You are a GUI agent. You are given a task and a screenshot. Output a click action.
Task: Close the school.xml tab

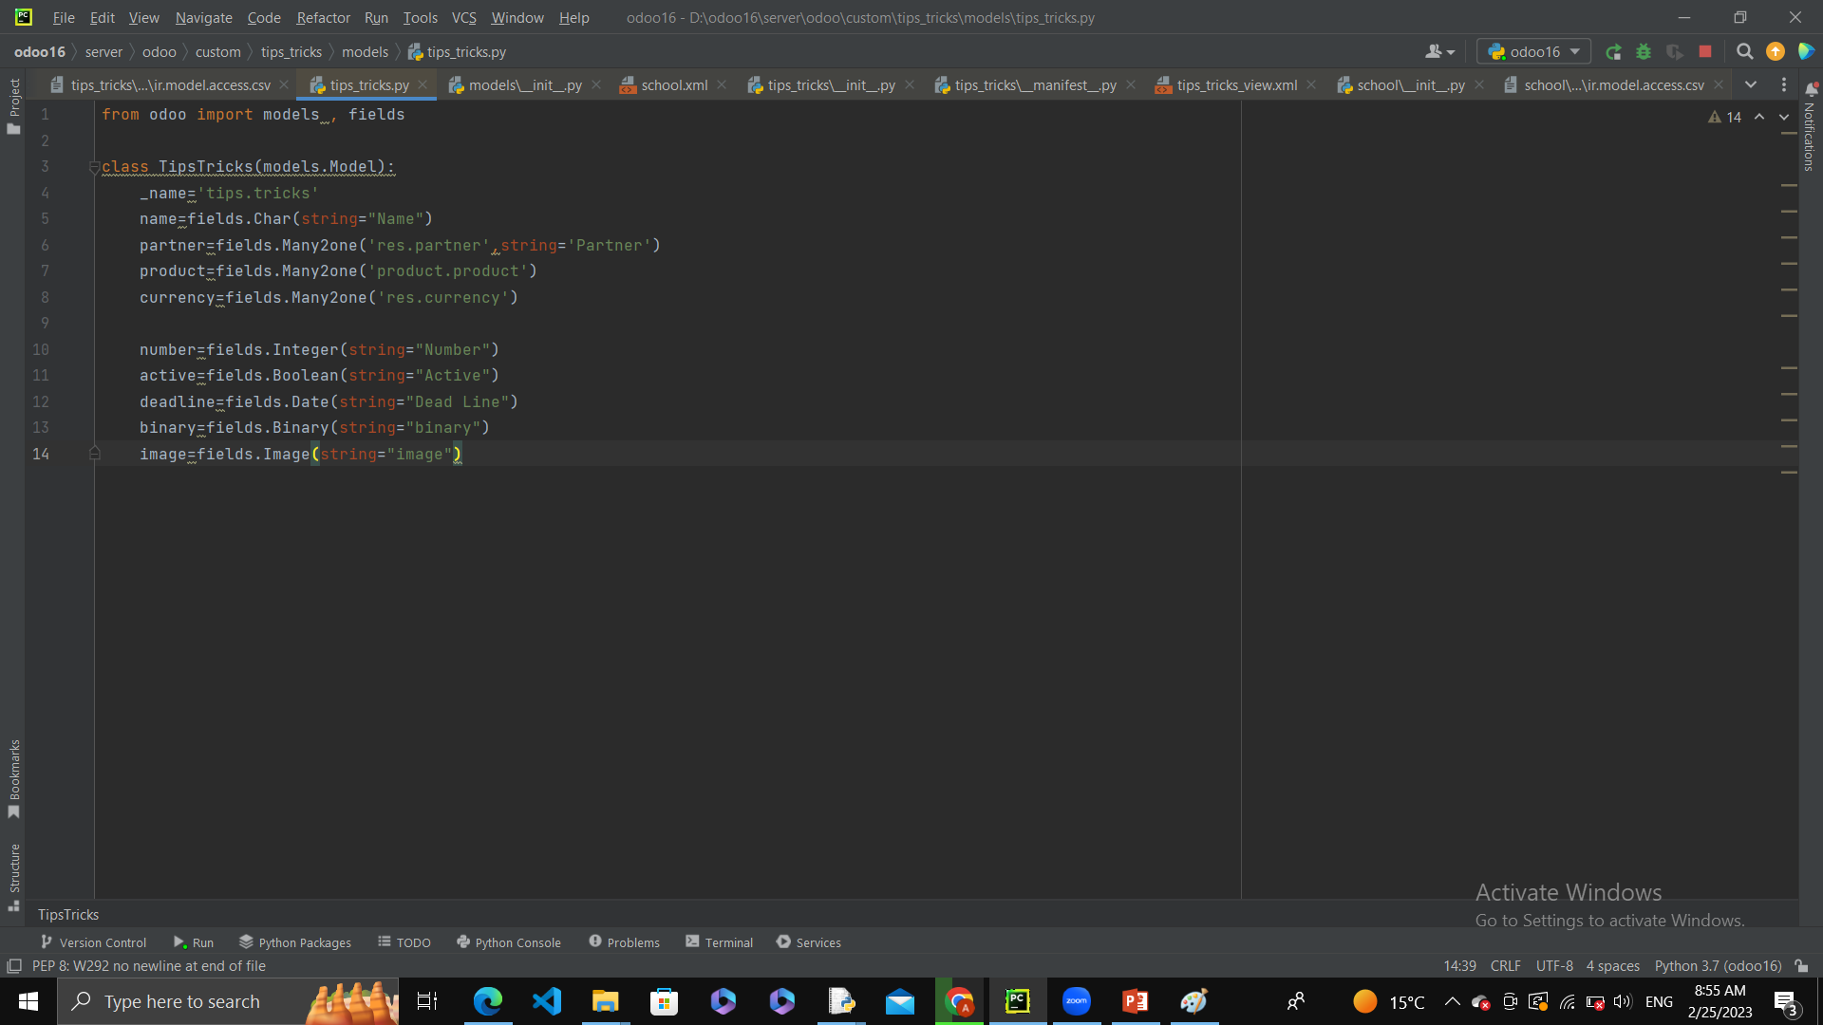[722, 85]
